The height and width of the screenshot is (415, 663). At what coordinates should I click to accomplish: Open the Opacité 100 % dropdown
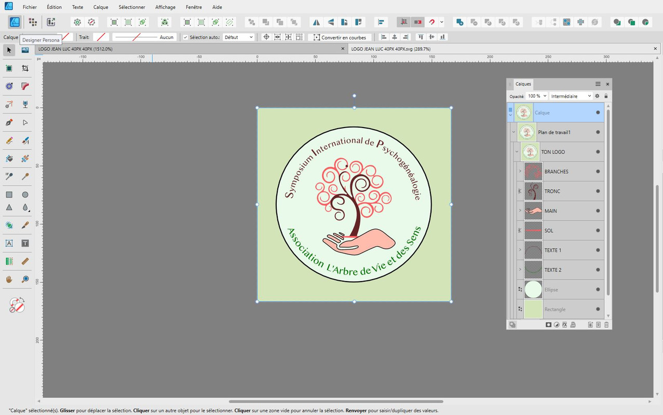537,96
